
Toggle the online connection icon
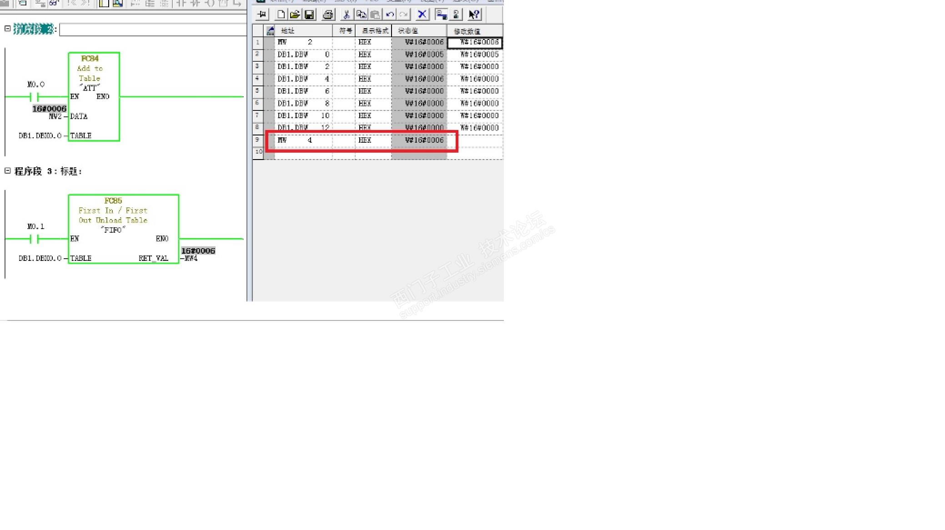[x=441, y=15]
